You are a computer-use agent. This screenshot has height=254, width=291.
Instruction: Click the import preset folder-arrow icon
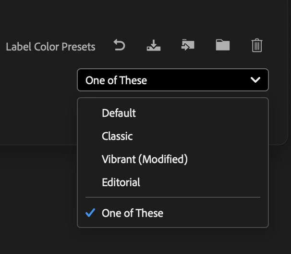188,46
